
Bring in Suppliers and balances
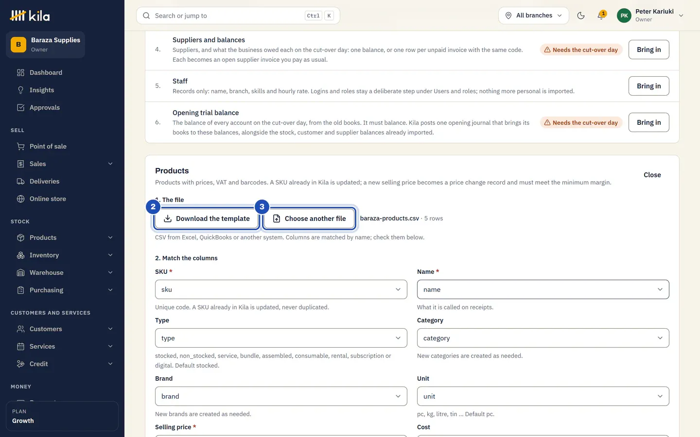648,50
